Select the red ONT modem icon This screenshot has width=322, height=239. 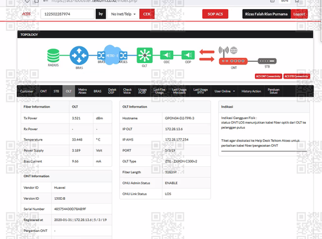pyautogui.click(x=233, y=61)
